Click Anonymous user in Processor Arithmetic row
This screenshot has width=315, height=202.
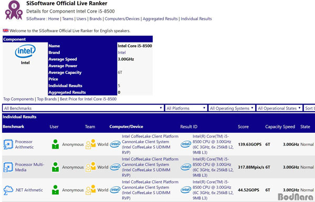(73, 144)
